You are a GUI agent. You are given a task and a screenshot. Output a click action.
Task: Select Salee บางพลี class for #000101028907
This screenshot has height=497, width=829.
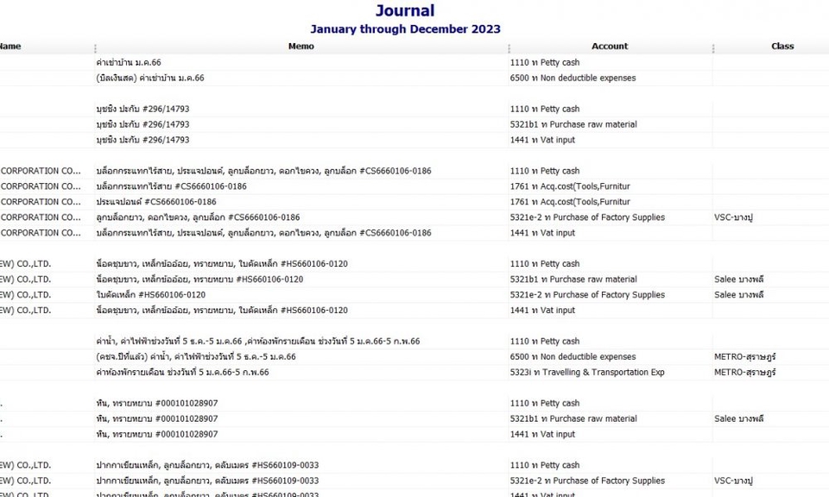pyautogui.click(x=738, y=418)
